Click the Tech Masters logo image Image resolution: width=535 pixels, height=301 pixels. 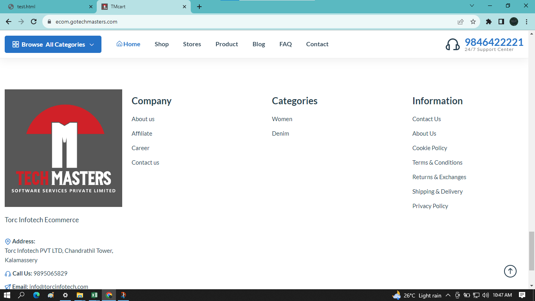63,148
